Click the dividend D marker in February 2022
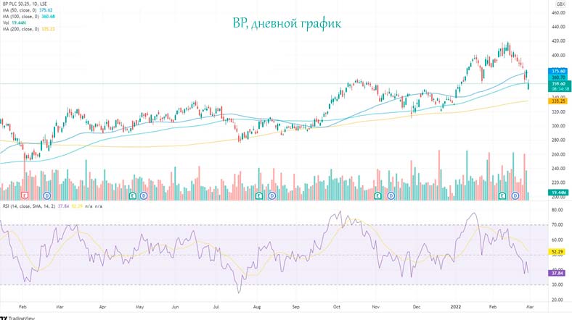Image resolution: width=572 pixels, height=320 pixels. 515,195
